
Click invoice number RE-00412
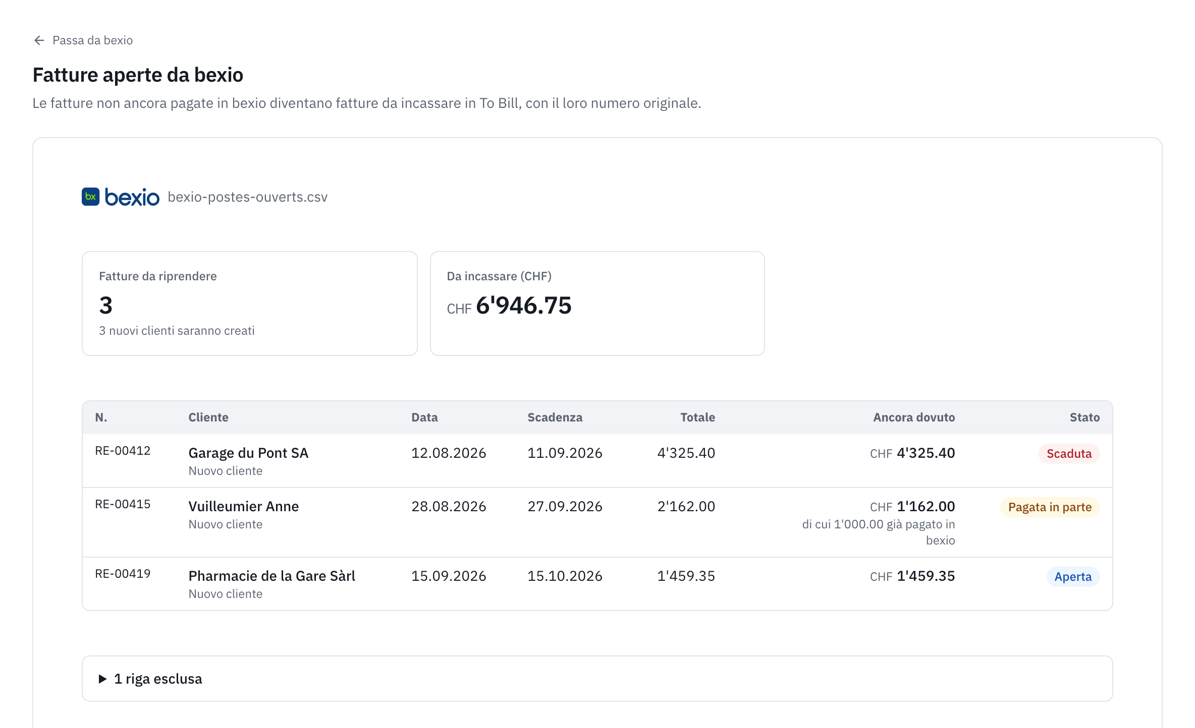point(123,451)
